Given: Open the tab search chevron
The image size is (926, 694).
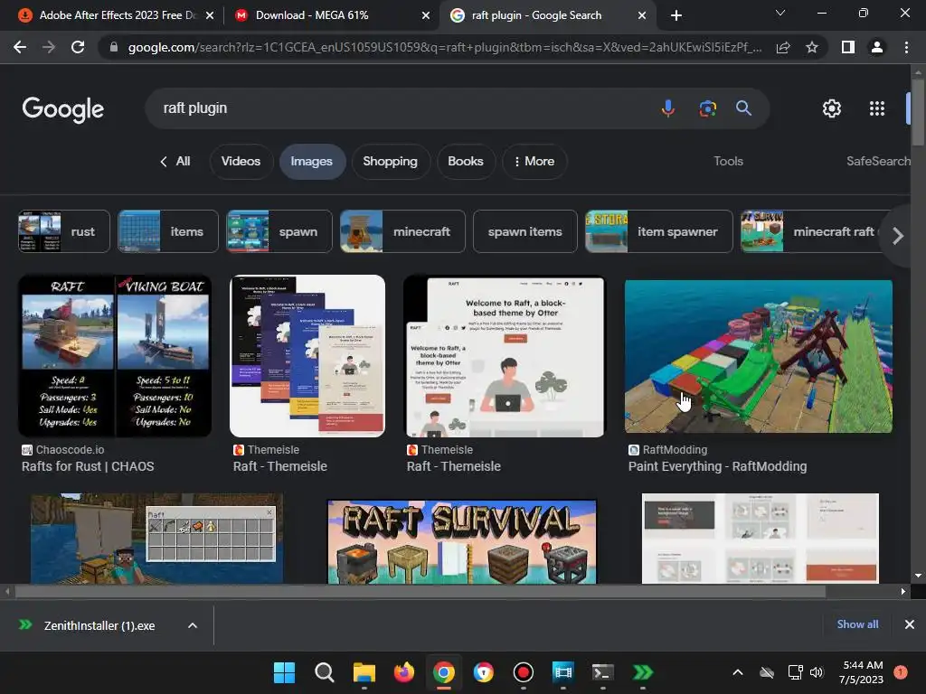Looking at the screenshot, I should pyautogui.click(x=780, y=13).
